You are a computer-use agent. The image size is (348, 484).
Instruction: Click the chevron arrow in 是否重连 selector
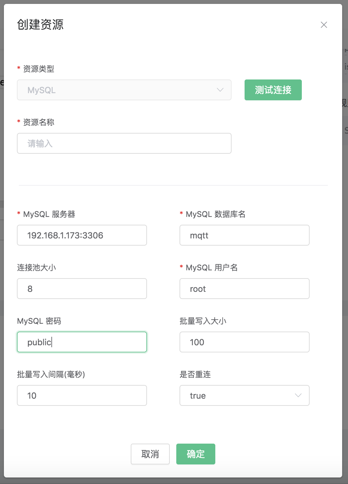coord(298,395)
